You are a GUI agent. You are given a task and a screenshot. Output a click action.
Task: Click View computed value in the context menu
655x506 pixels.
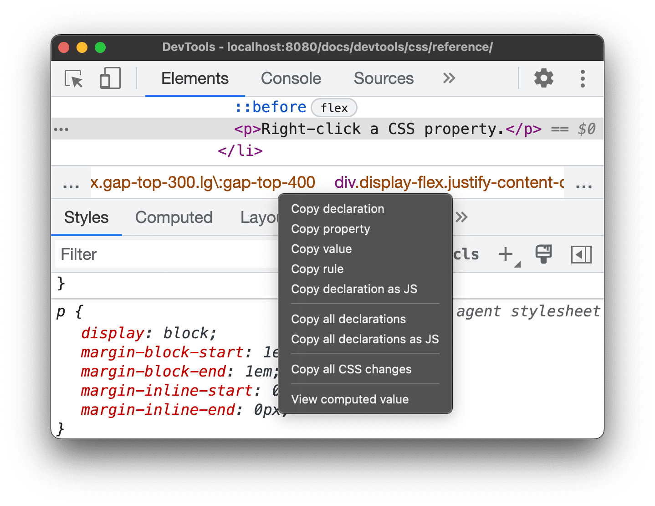pyautogui.click(x=350, y=399)
